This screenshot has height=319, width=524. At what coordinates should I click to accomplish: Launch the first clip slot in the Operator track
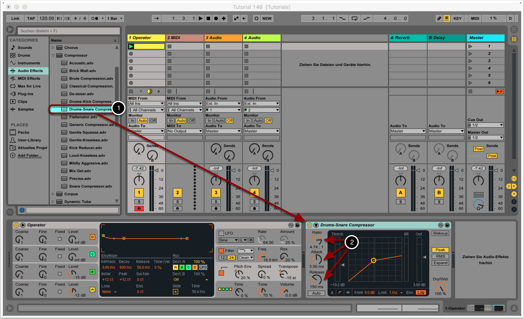(131, 47)
